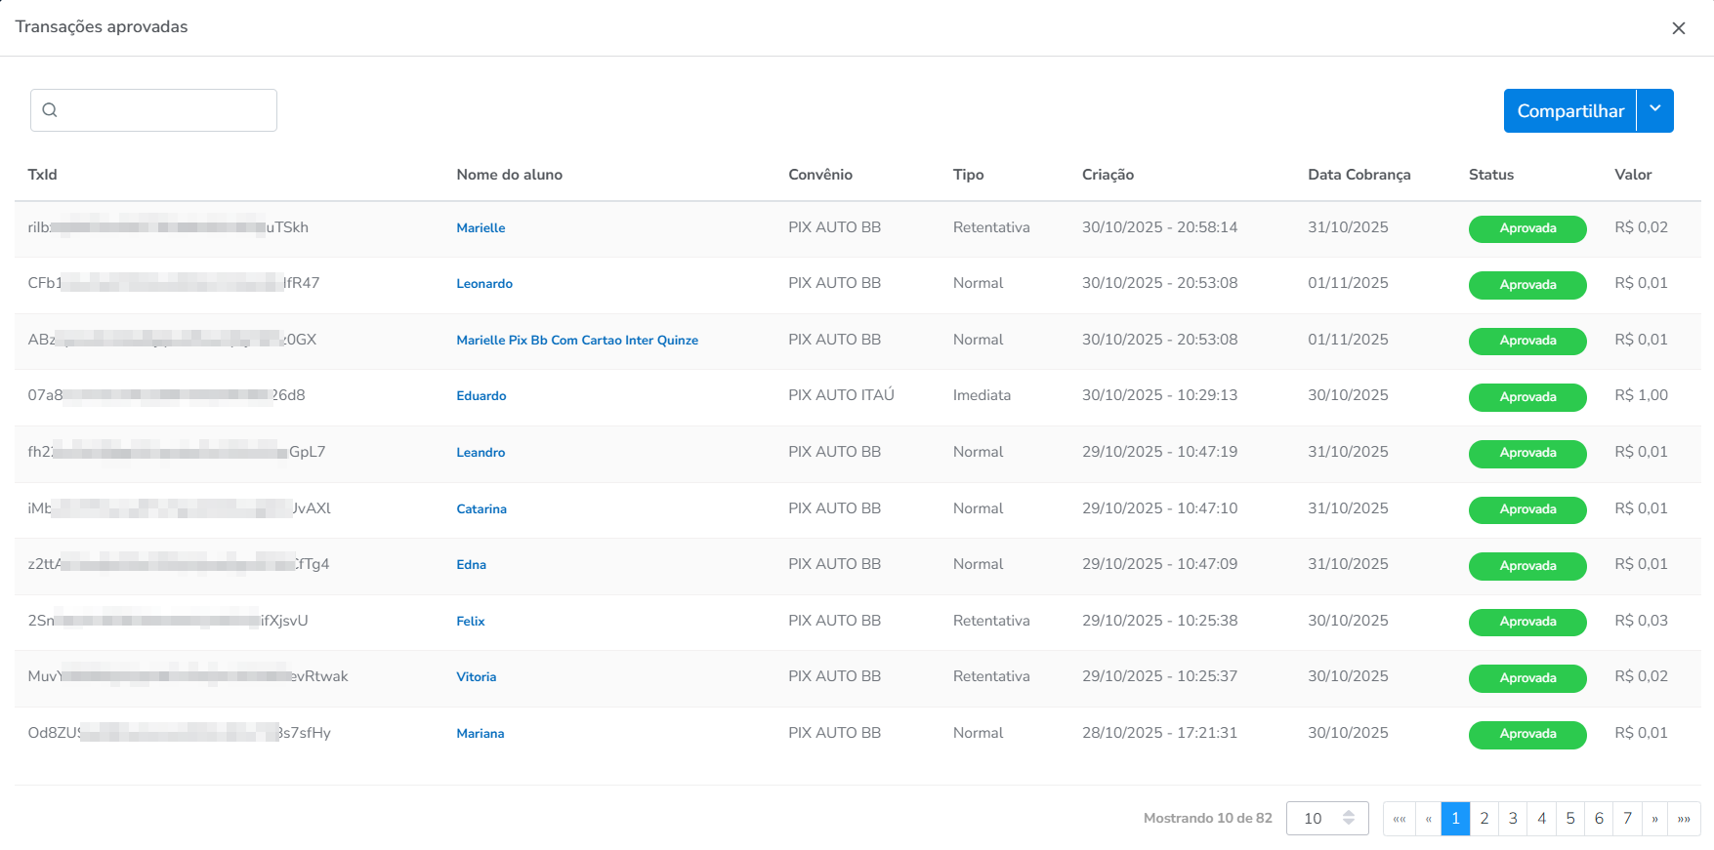Image resolution: width=1714 pixels, height=850 pixels.
Task: Open the Catarina student link
Action: [481, 509]
